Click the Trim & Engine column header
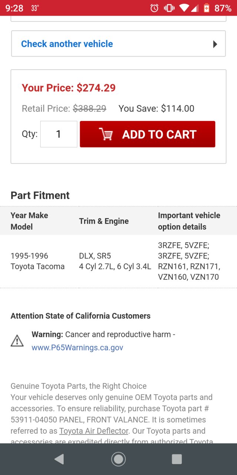The image size is (237, 475). (104, 221)
